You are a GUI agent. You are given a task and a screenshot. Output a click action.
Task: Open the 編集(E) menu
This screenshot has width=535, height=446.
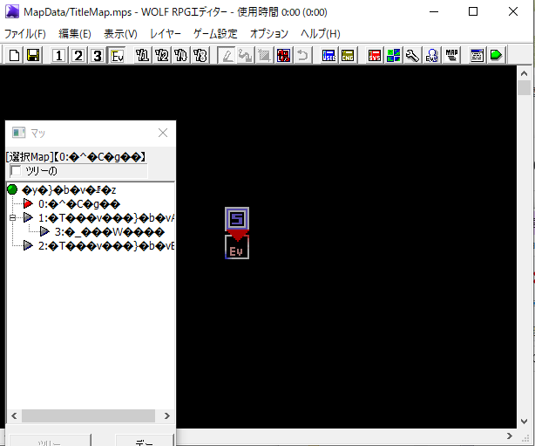click(75, 34)
